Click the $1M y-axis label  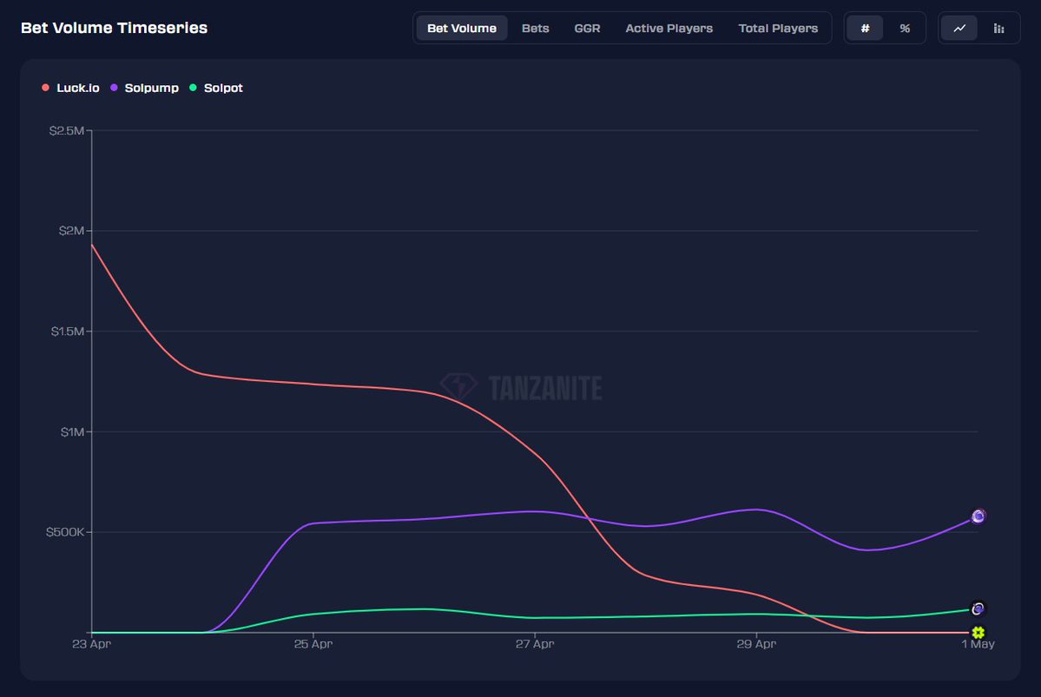[72, 432]
